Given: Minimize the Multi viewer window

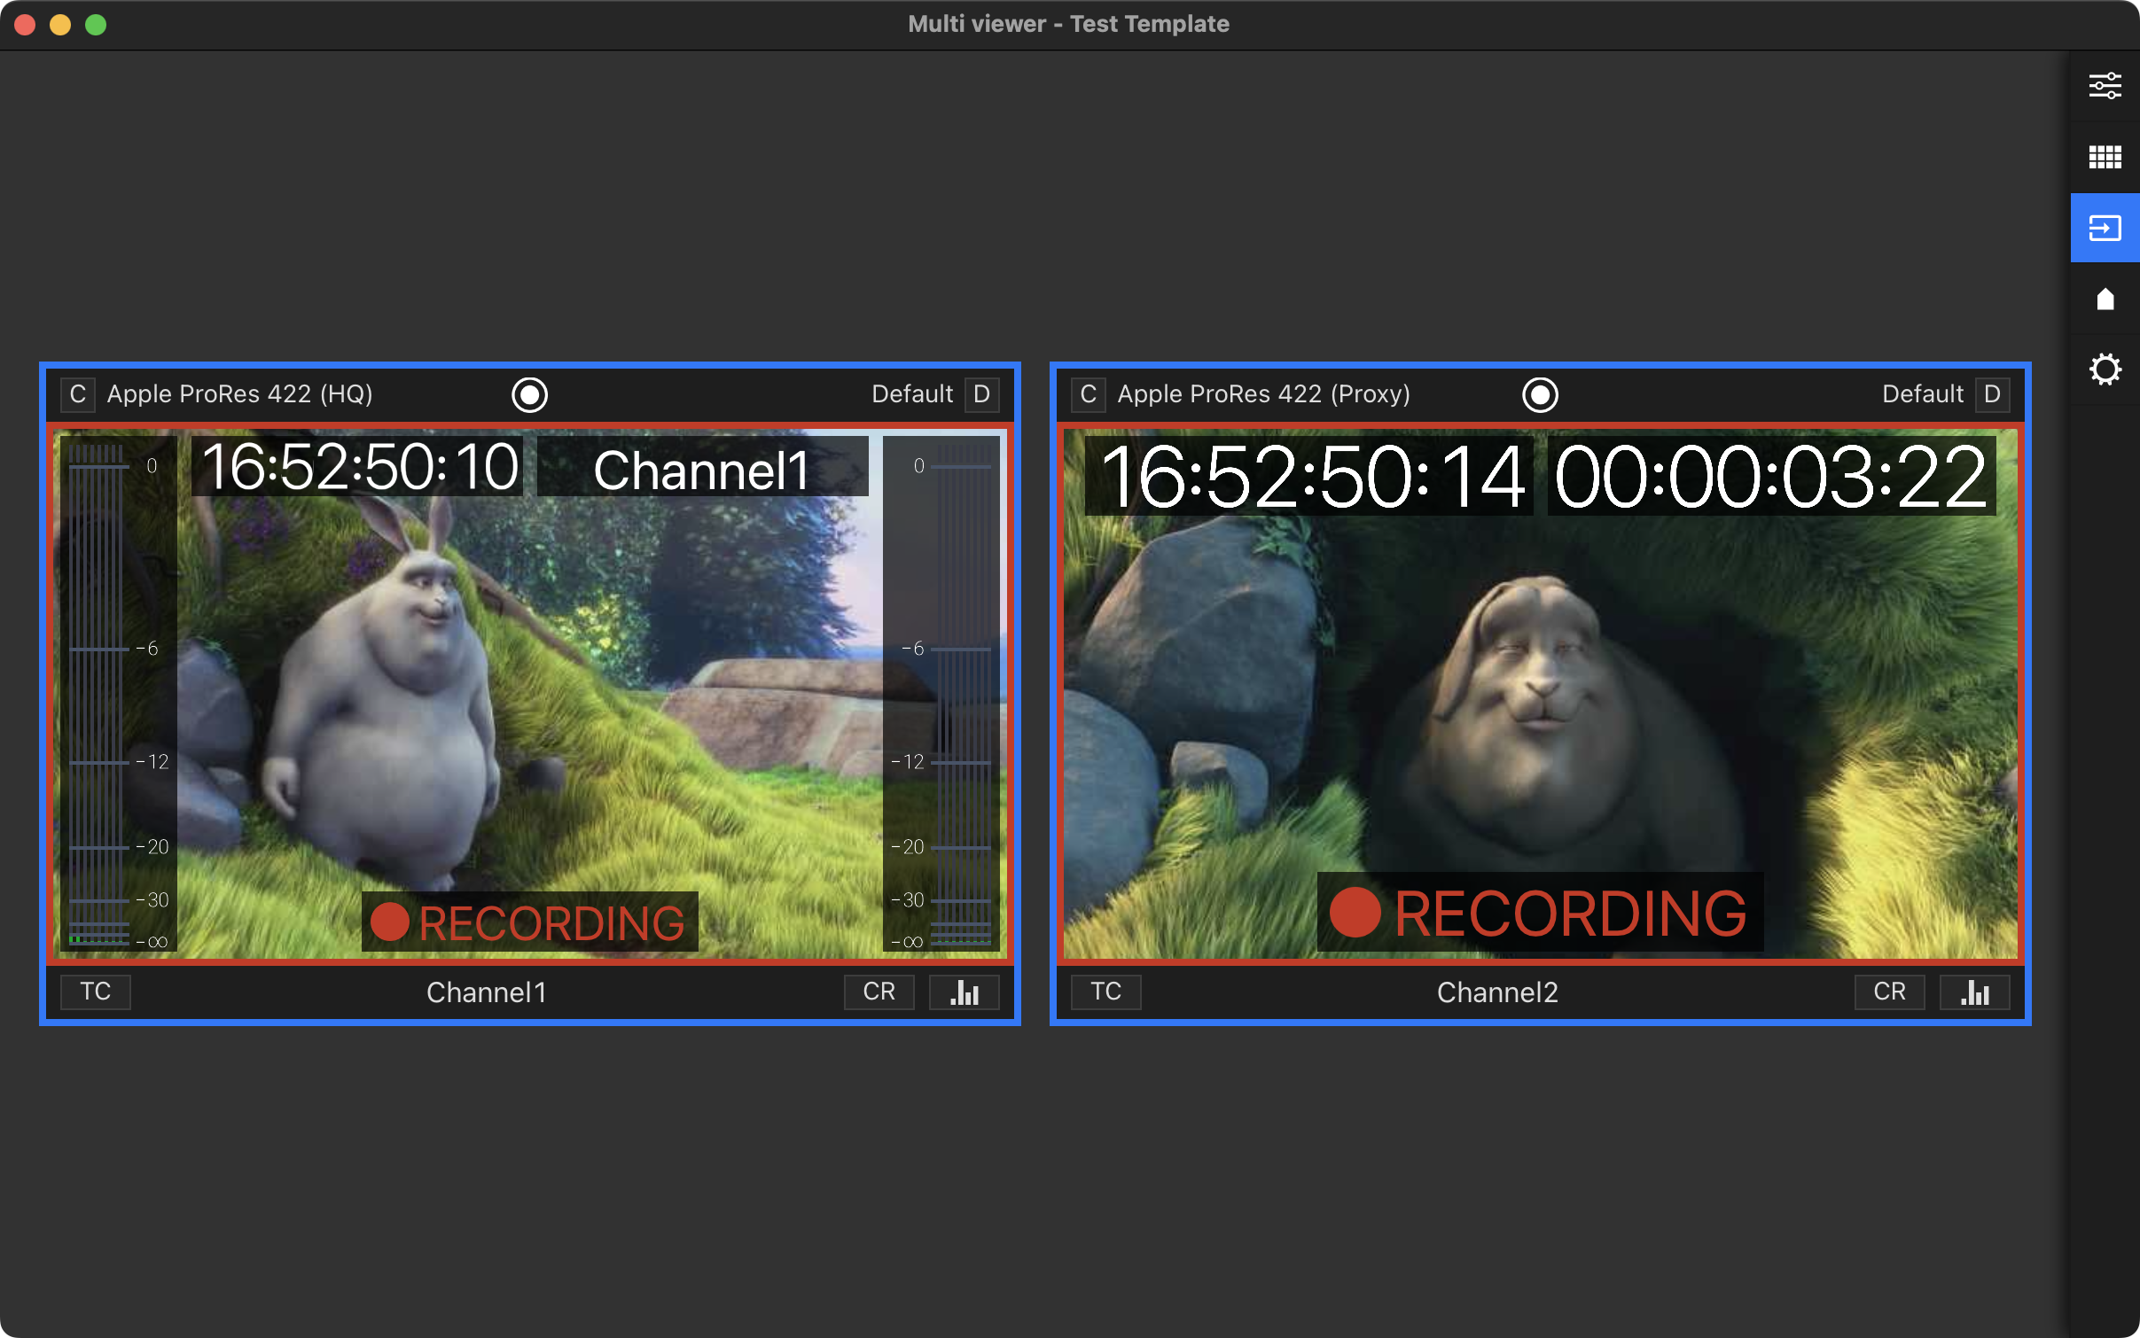Looking at the screenshot, I should click(60, 25).
